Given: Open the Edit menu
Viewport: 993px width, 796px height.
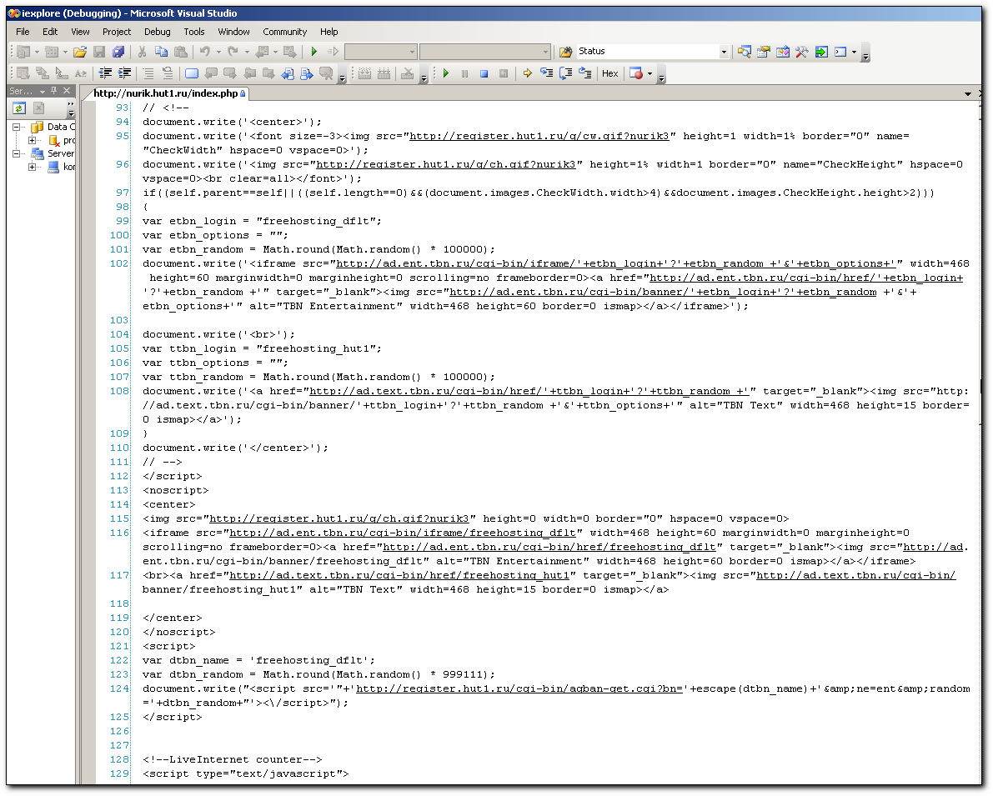Looking at the screenshot, I should click(50, 32).
